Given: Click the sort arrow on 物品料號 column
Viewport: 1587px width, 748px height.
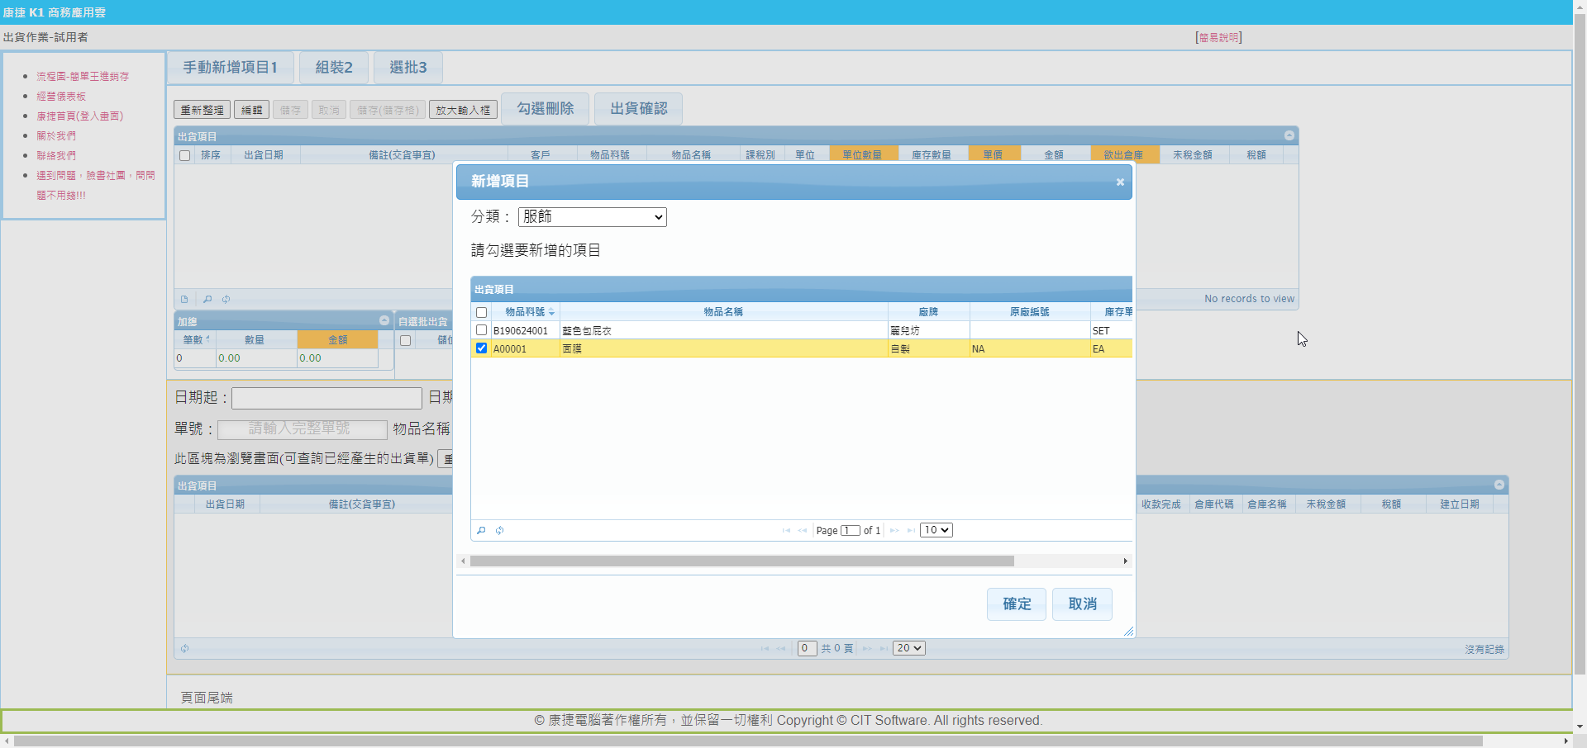Looking at the screenshot, I should coord(551,312).
